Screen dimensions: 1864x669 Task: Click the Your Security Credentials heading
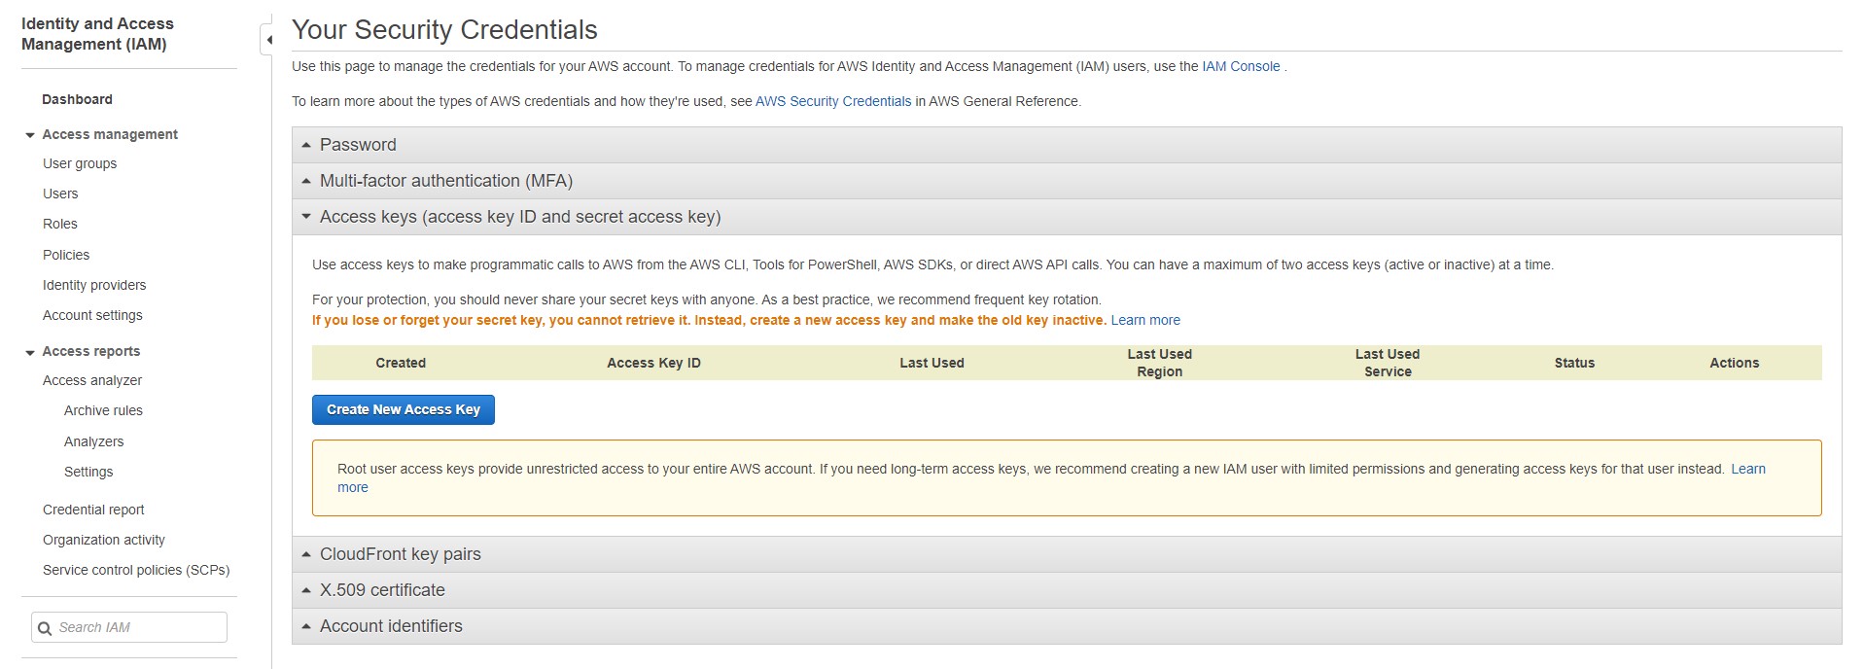pos(444,30)
